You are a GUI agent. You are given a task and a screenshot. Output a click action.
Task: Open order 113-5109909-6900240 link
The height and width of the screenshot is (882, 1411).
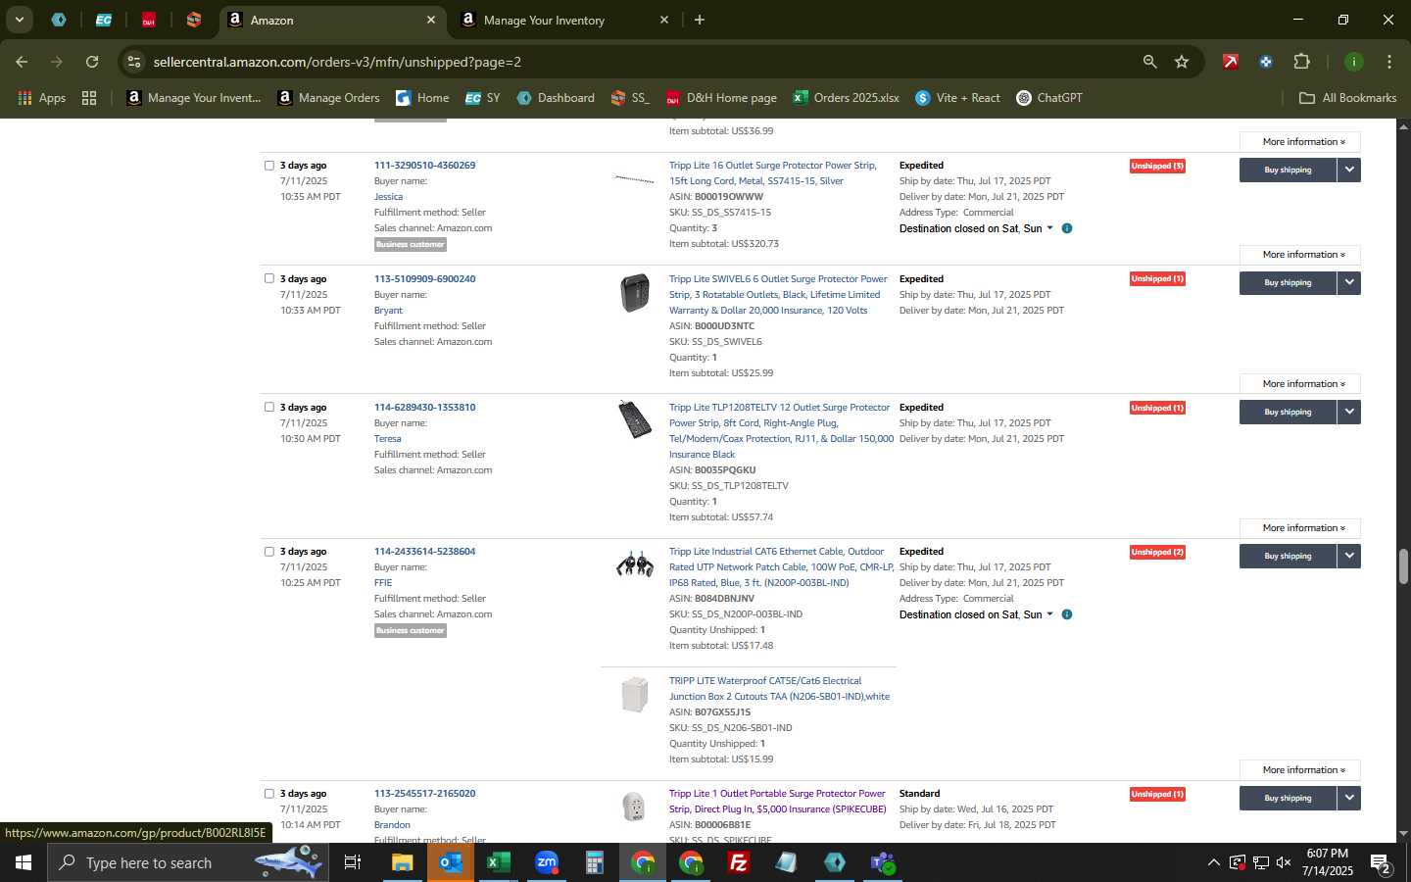pyautogui.click(x=424, y=279)
